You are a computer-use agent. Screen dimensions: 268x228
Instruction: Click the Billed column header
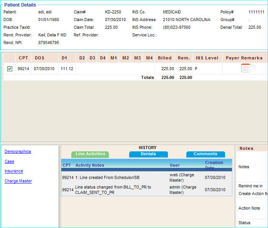click(164, 58)
